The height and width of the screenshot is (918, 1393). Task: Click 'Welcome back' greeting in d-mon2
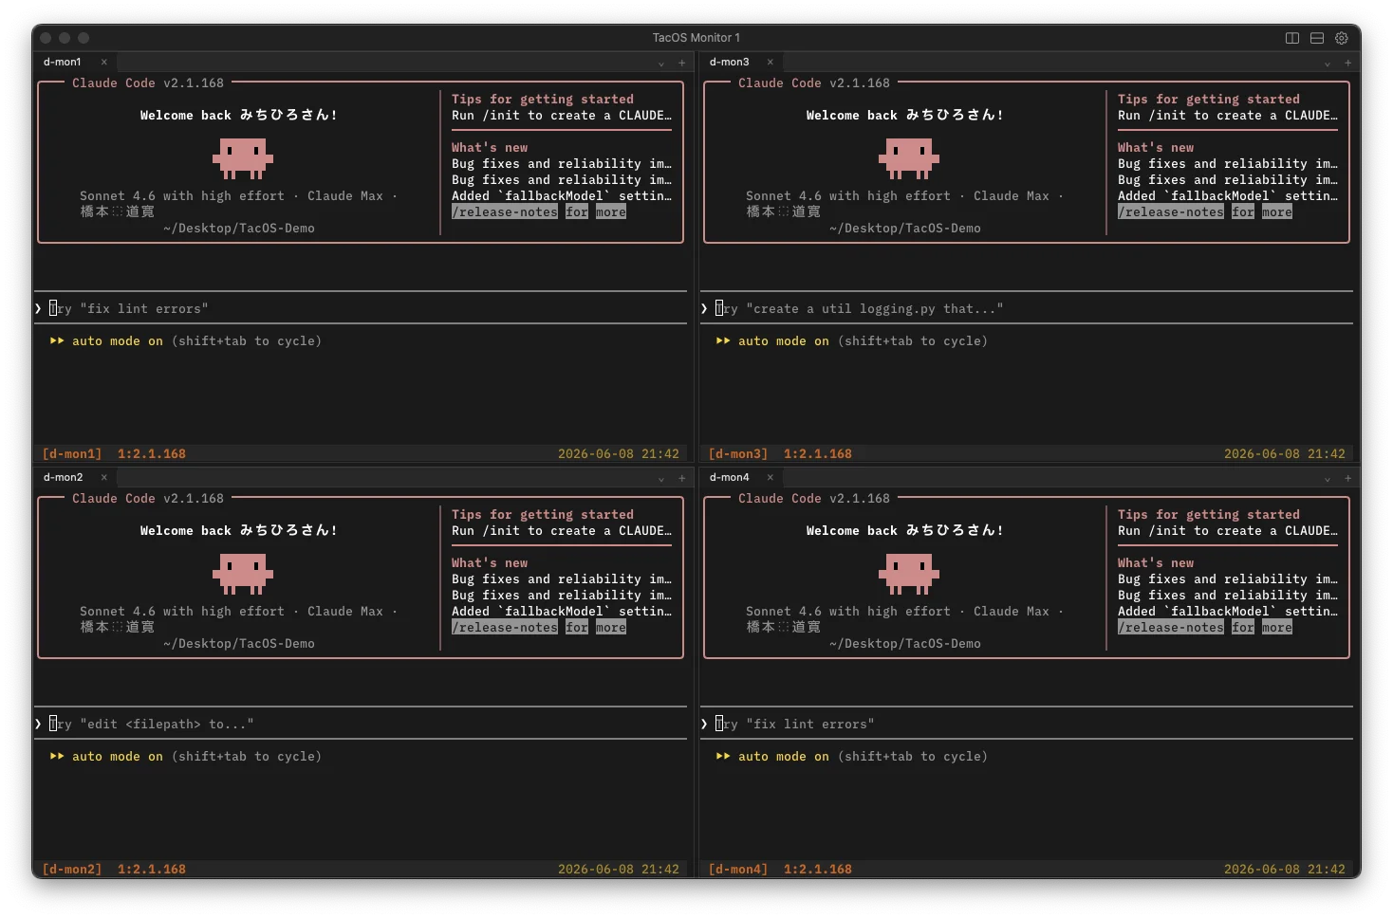(186, 531)
